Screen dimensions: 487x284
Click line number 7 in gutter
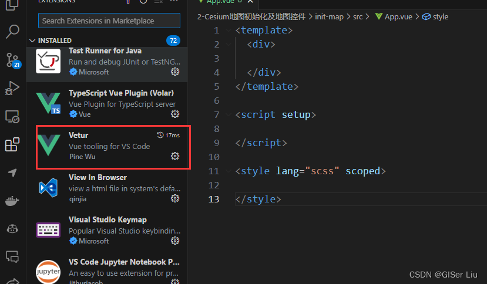217,115
